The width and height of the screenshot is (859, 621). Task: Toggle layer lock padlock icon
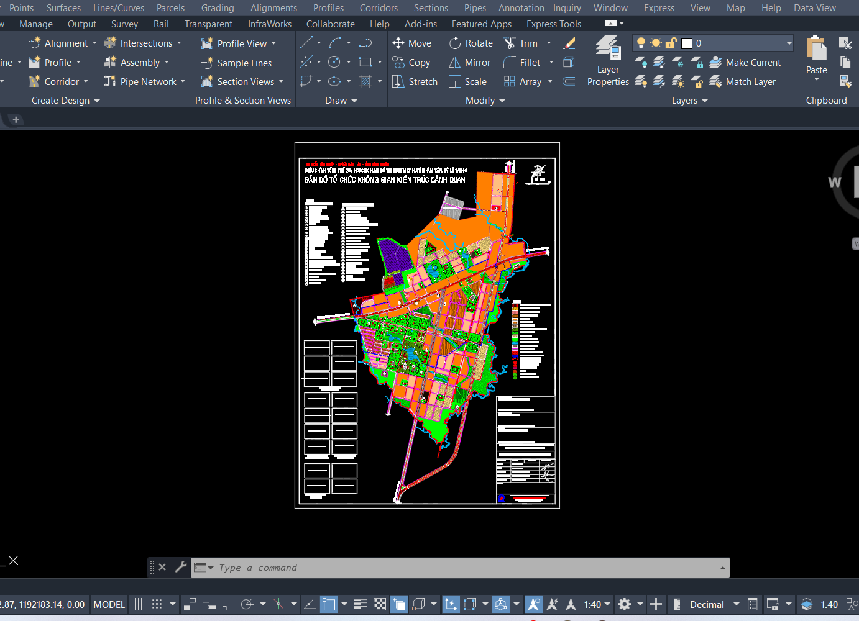tap(671, 43)
